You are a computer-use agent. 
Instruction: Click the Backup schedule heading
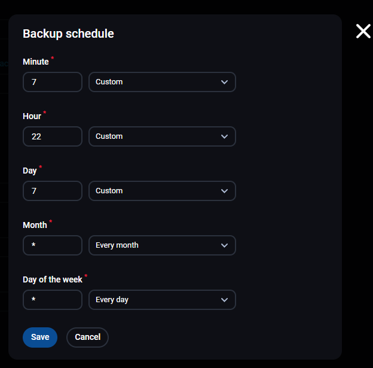[68, 34]
